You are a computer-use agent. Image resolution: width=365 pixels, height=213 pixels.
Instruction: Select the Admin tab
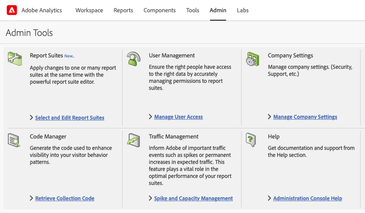[x=218, y=10]
